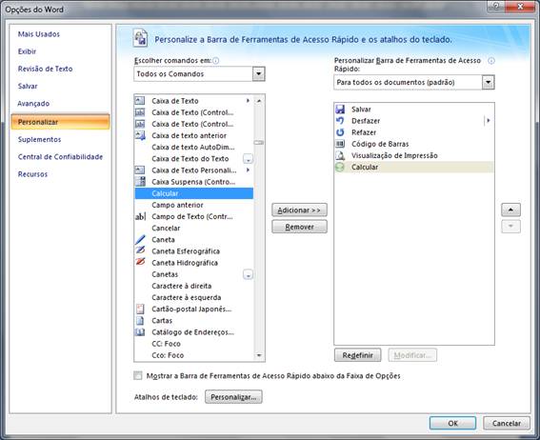The height and width of the screenshot is (440, 540).
Task: Click the Salvar floppy disk icon
Action: click(340, 110)
